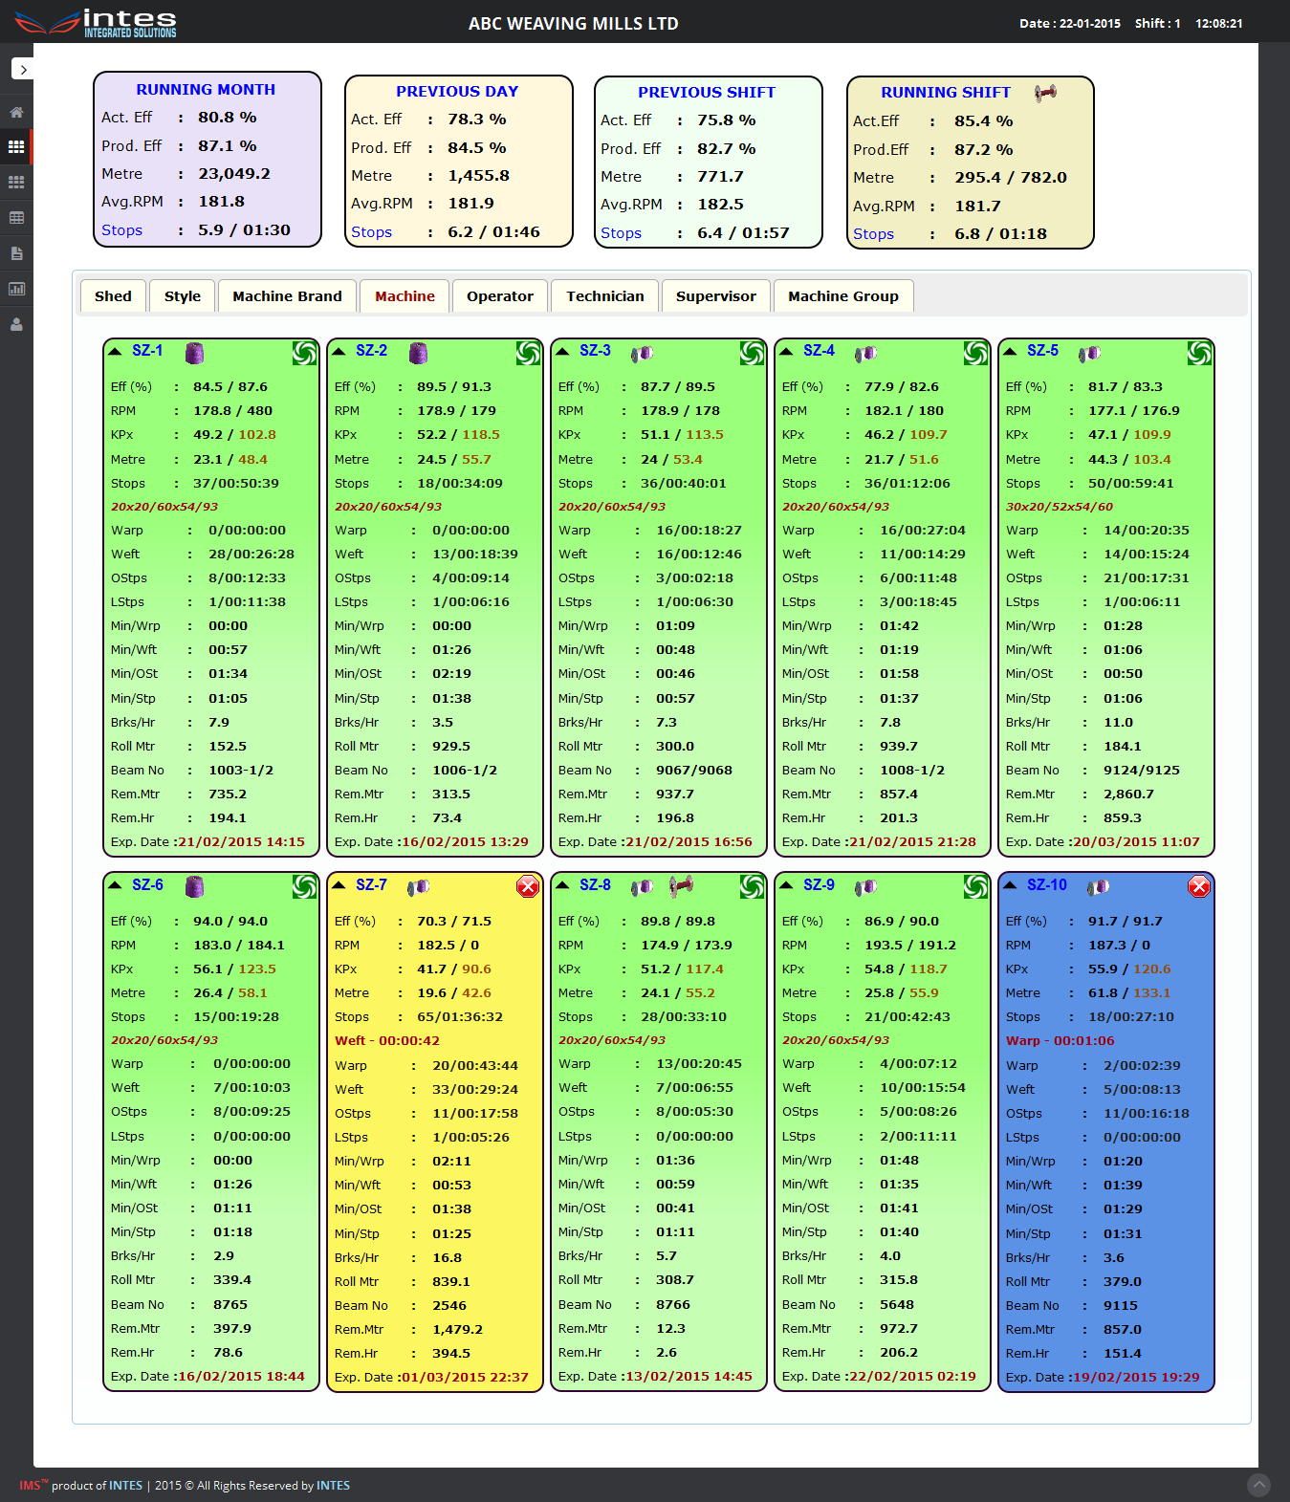Image resolution: width=1290 pixels, height=1502 pixels.
Task: Collapse the SZ-1 machine card
Action: 115,351
